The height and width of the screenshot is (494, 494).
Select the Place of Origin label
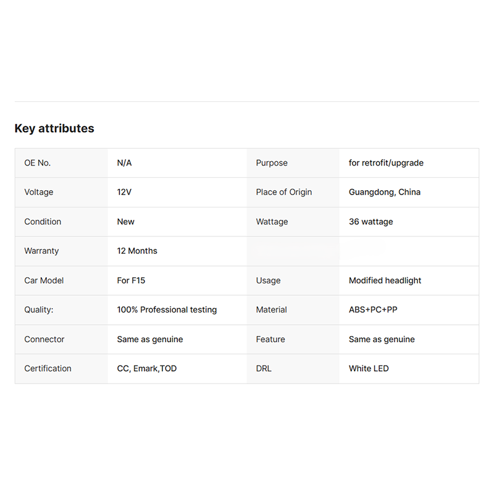pyautogui.click(x=284, y=192)
